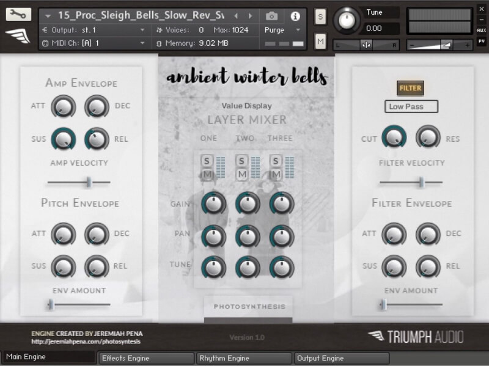Adjust filter RES knob
Viewport: 489px width, 366px height.
pos(428,137)
